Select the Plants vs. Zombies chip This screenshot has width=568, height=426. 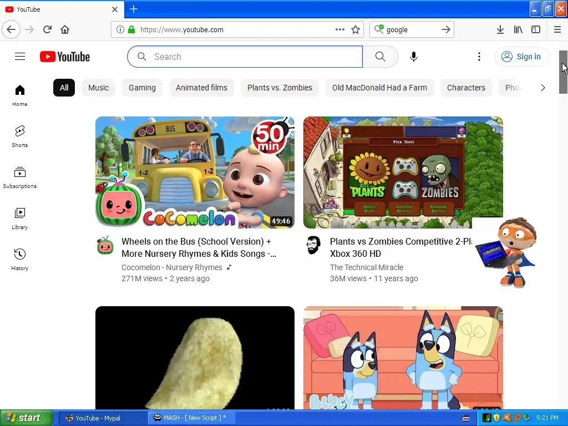pyautogui.click(x=280, y=88)
